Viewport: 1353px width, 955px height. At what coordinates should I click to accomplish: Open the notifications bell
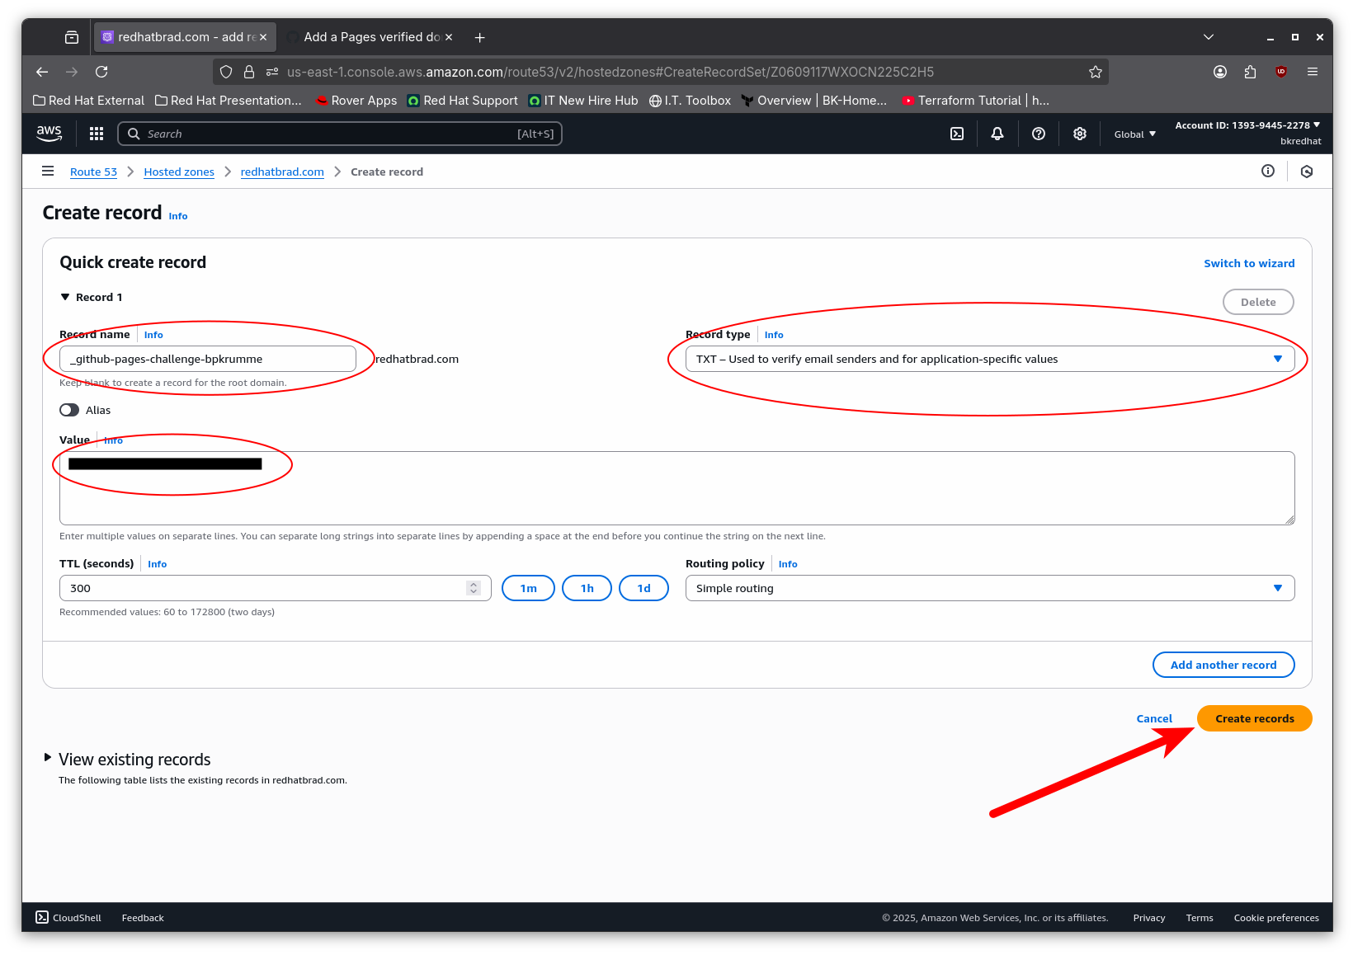tap(997, 134)
